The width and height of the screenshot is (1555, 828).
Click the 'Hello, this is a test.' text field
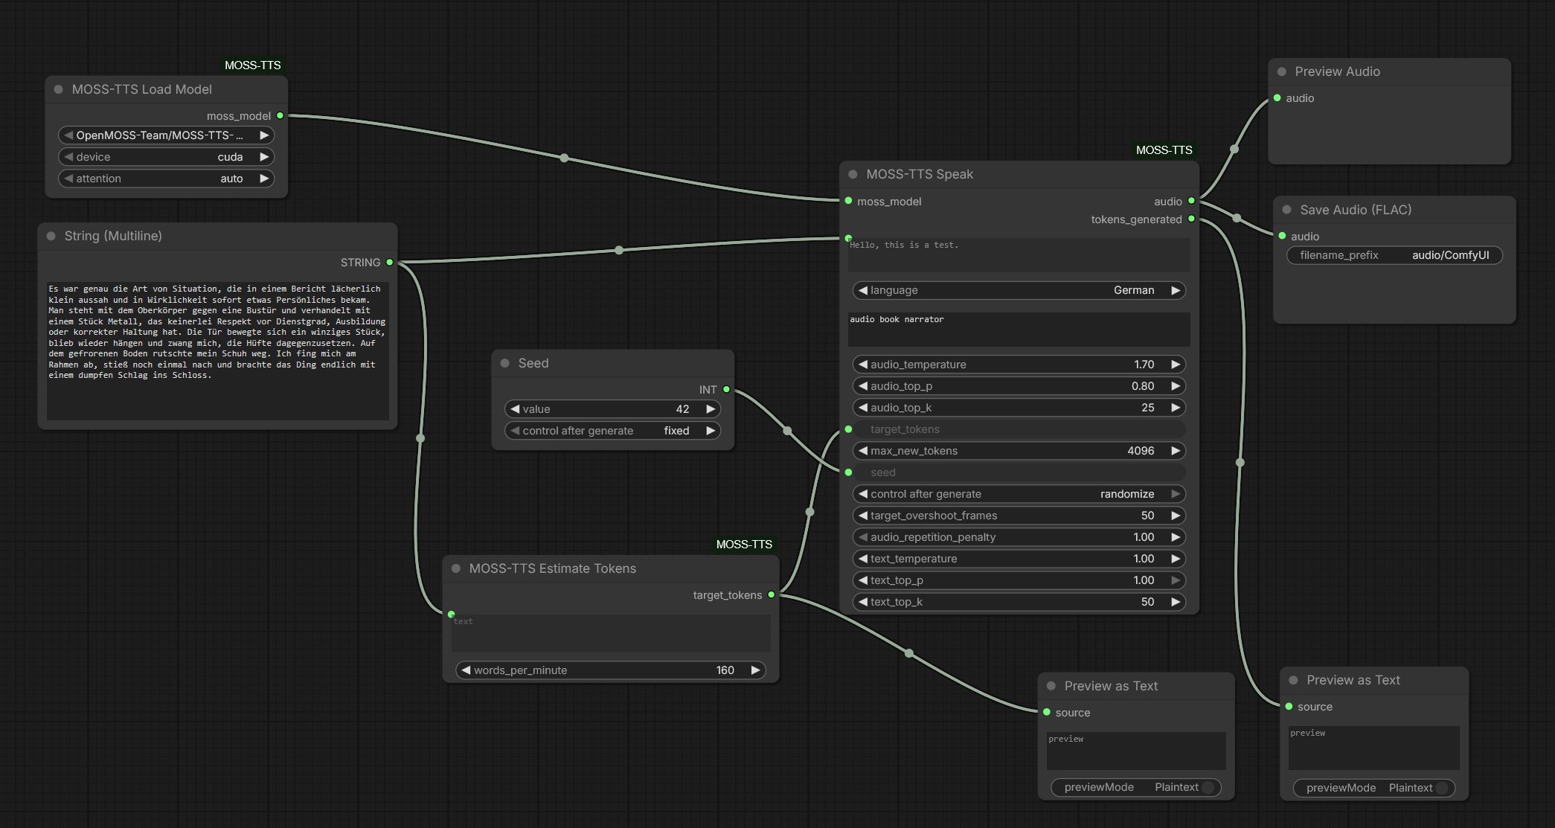1019,255
